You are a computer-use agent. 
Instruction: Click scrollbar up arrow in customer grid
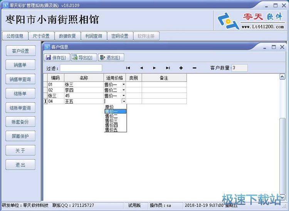[282, 76]
